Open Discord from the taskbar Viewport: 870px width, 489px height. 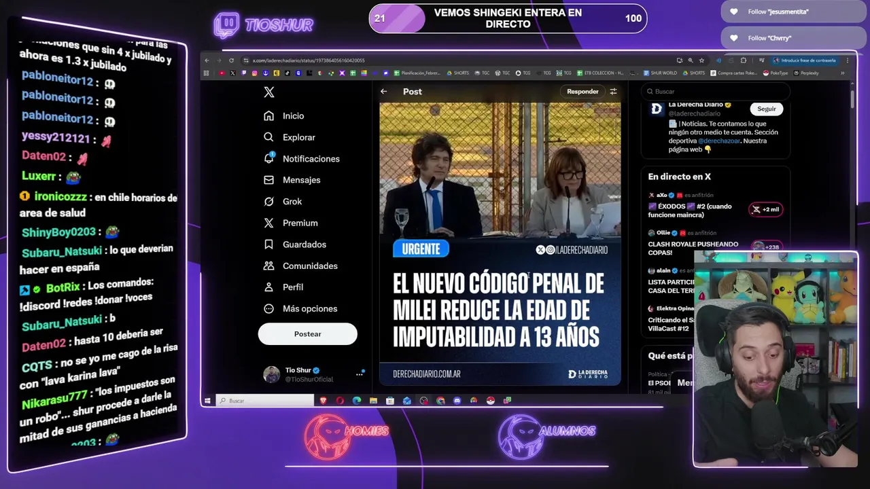pyautogui.click(x=457, y=401)
